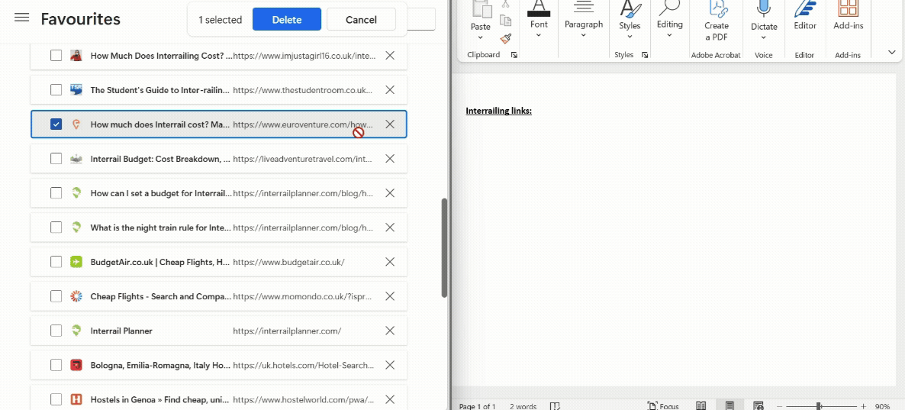905x410 pixels.
Task: Open the Paste dropdown arrow
Action: tap(480, 38)
